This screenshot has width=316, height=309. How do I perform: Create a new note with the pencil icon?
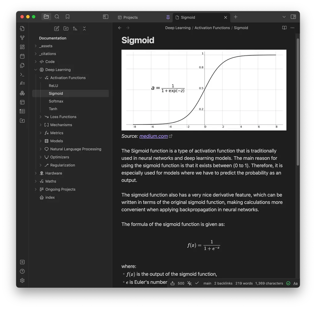pyautogui.click(x=57, y=28)
